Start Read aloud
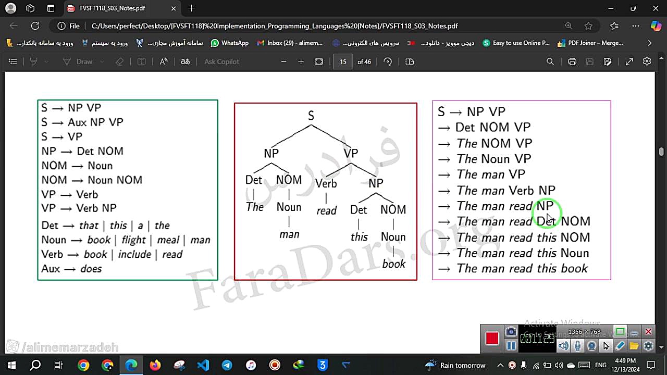The height and width of the screenshot is (375, 667). 164,61
